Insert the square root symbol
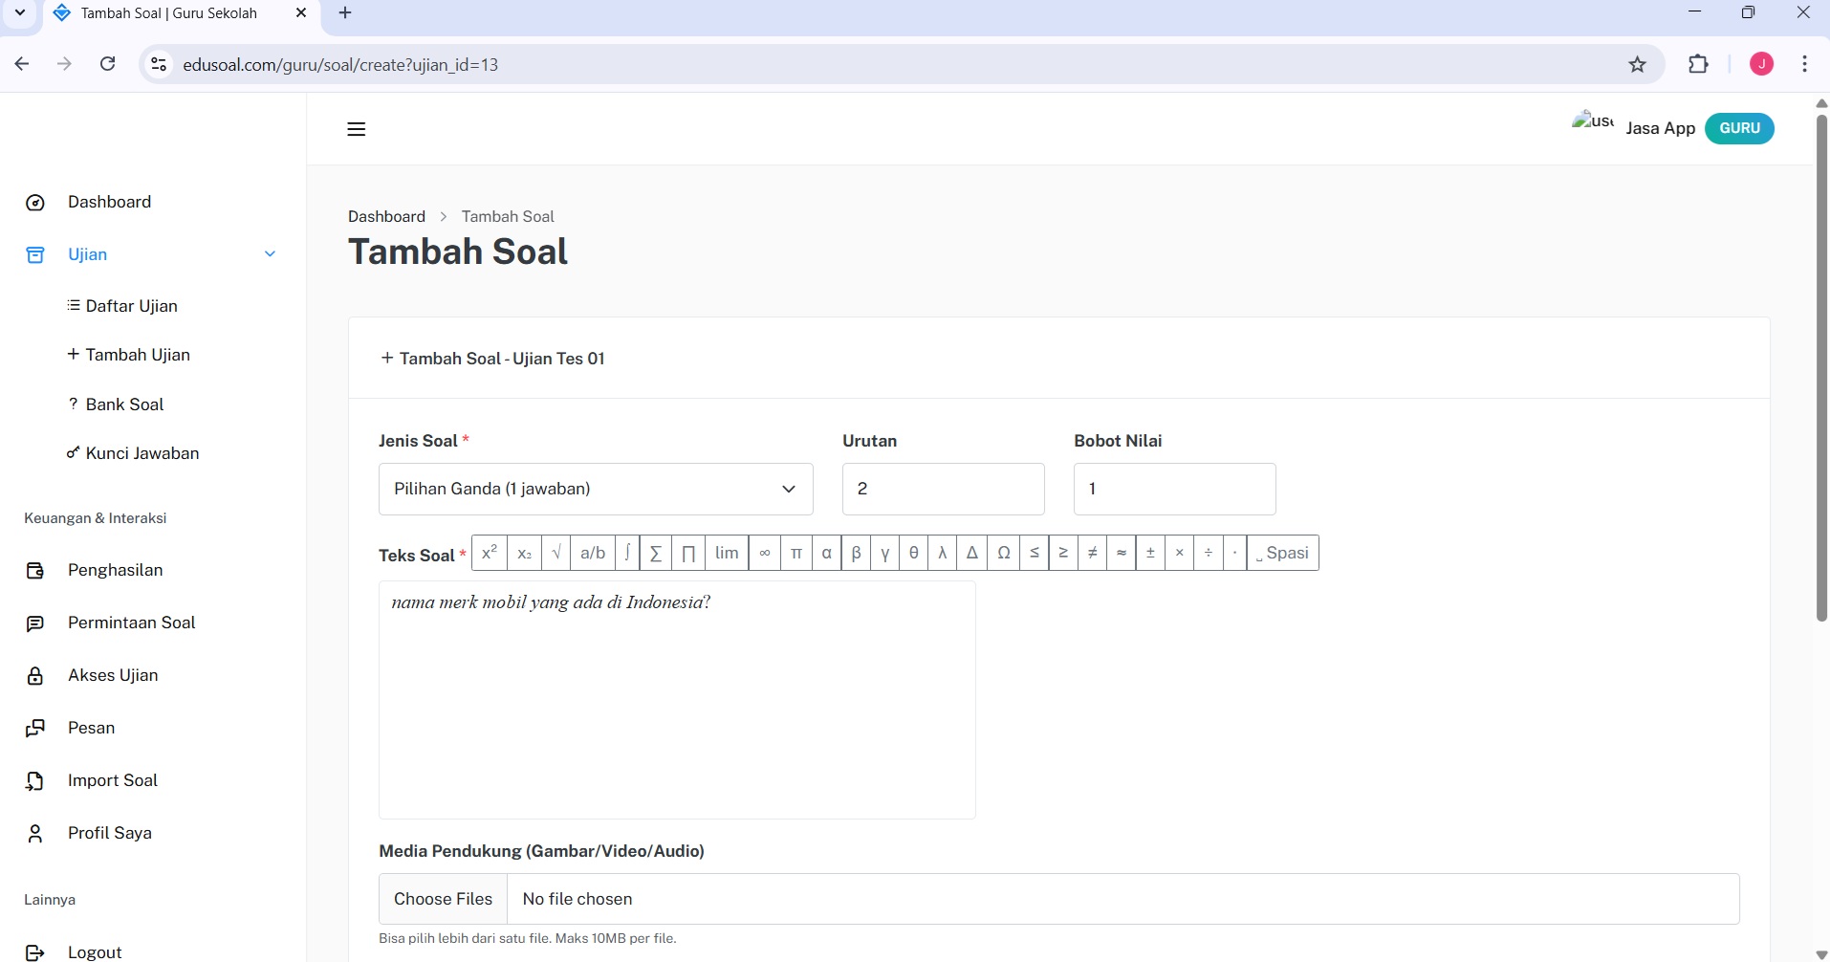The image size is (1830, 962). pyautogui.click(x=556, y=553)
